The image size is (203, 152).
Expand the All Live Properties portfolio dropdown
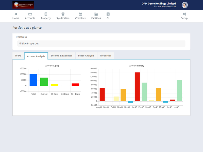tap(101, 44)
